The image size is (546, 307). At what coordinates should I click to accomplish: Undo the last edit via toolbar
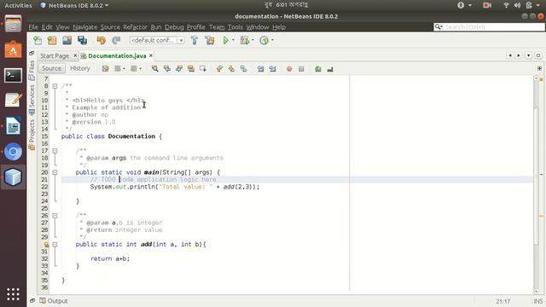(x=101, y=40)
